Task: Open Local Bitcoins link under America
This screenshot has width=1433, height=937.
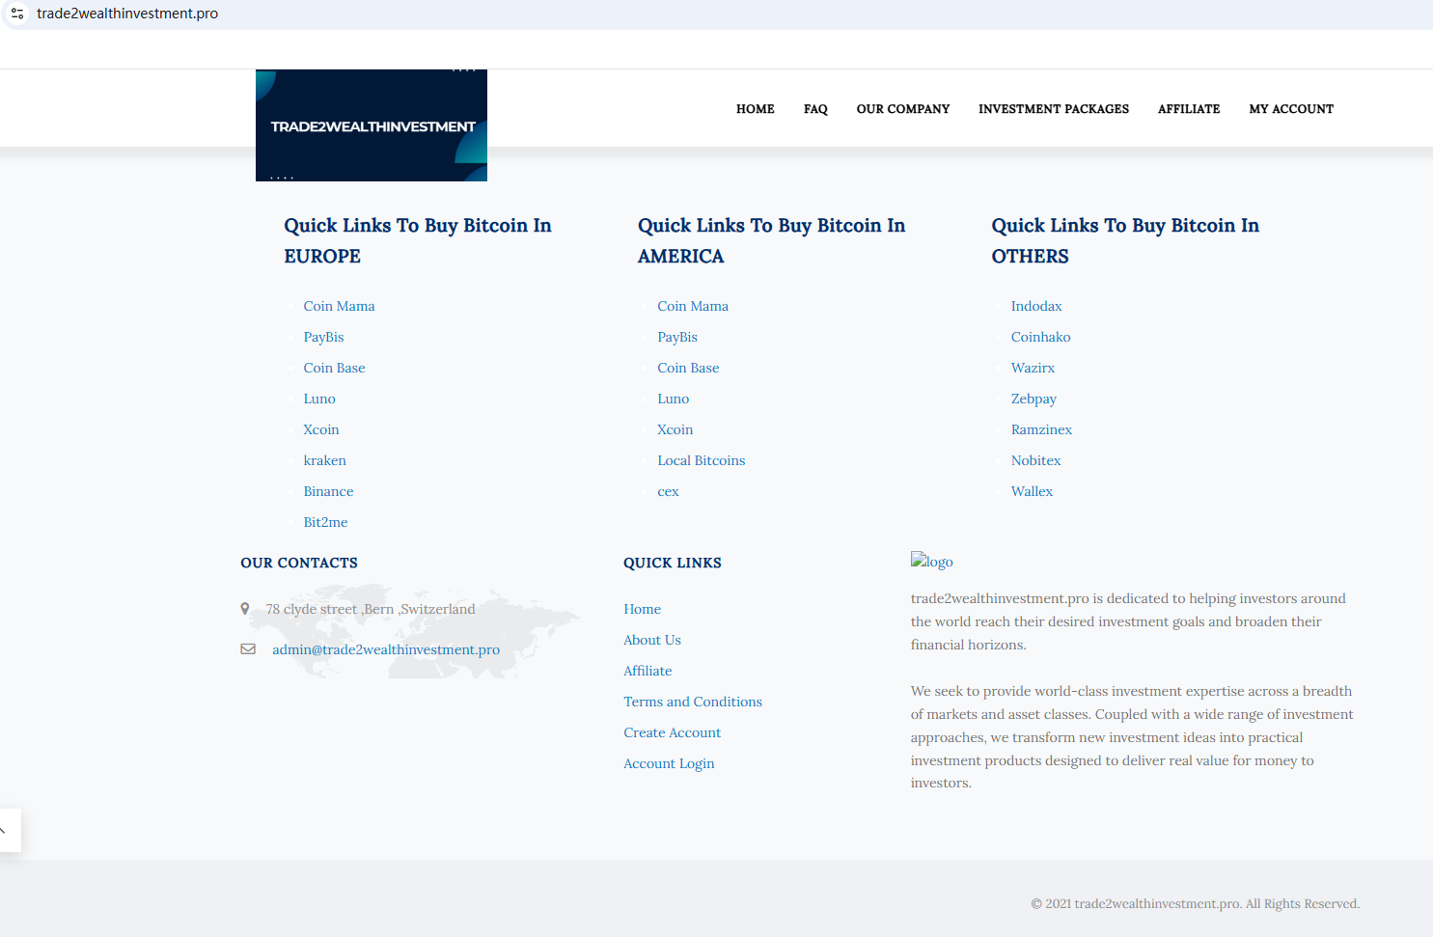Action: [x=701, y=460]
